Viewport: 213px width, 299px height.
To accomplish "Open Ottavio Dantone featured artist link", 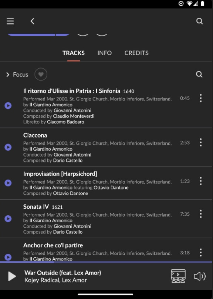I will pyautogui.click(x=111, y=187).
